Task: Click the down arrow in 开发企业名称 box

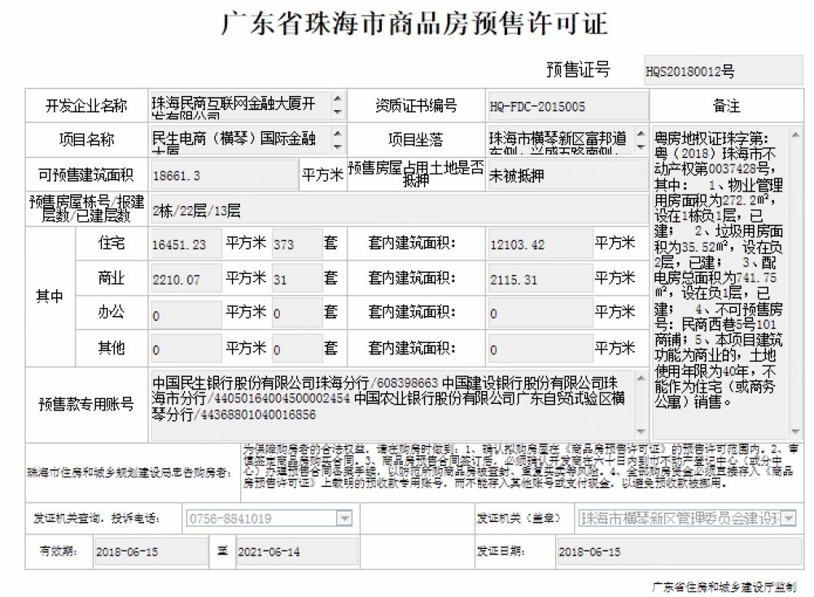Action: coord(338,112)
